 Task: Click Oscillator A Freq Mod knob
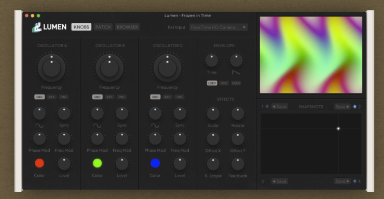[64, 138]
